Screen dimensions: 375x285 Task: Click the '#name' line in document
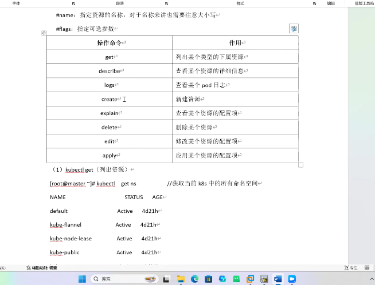138,15
